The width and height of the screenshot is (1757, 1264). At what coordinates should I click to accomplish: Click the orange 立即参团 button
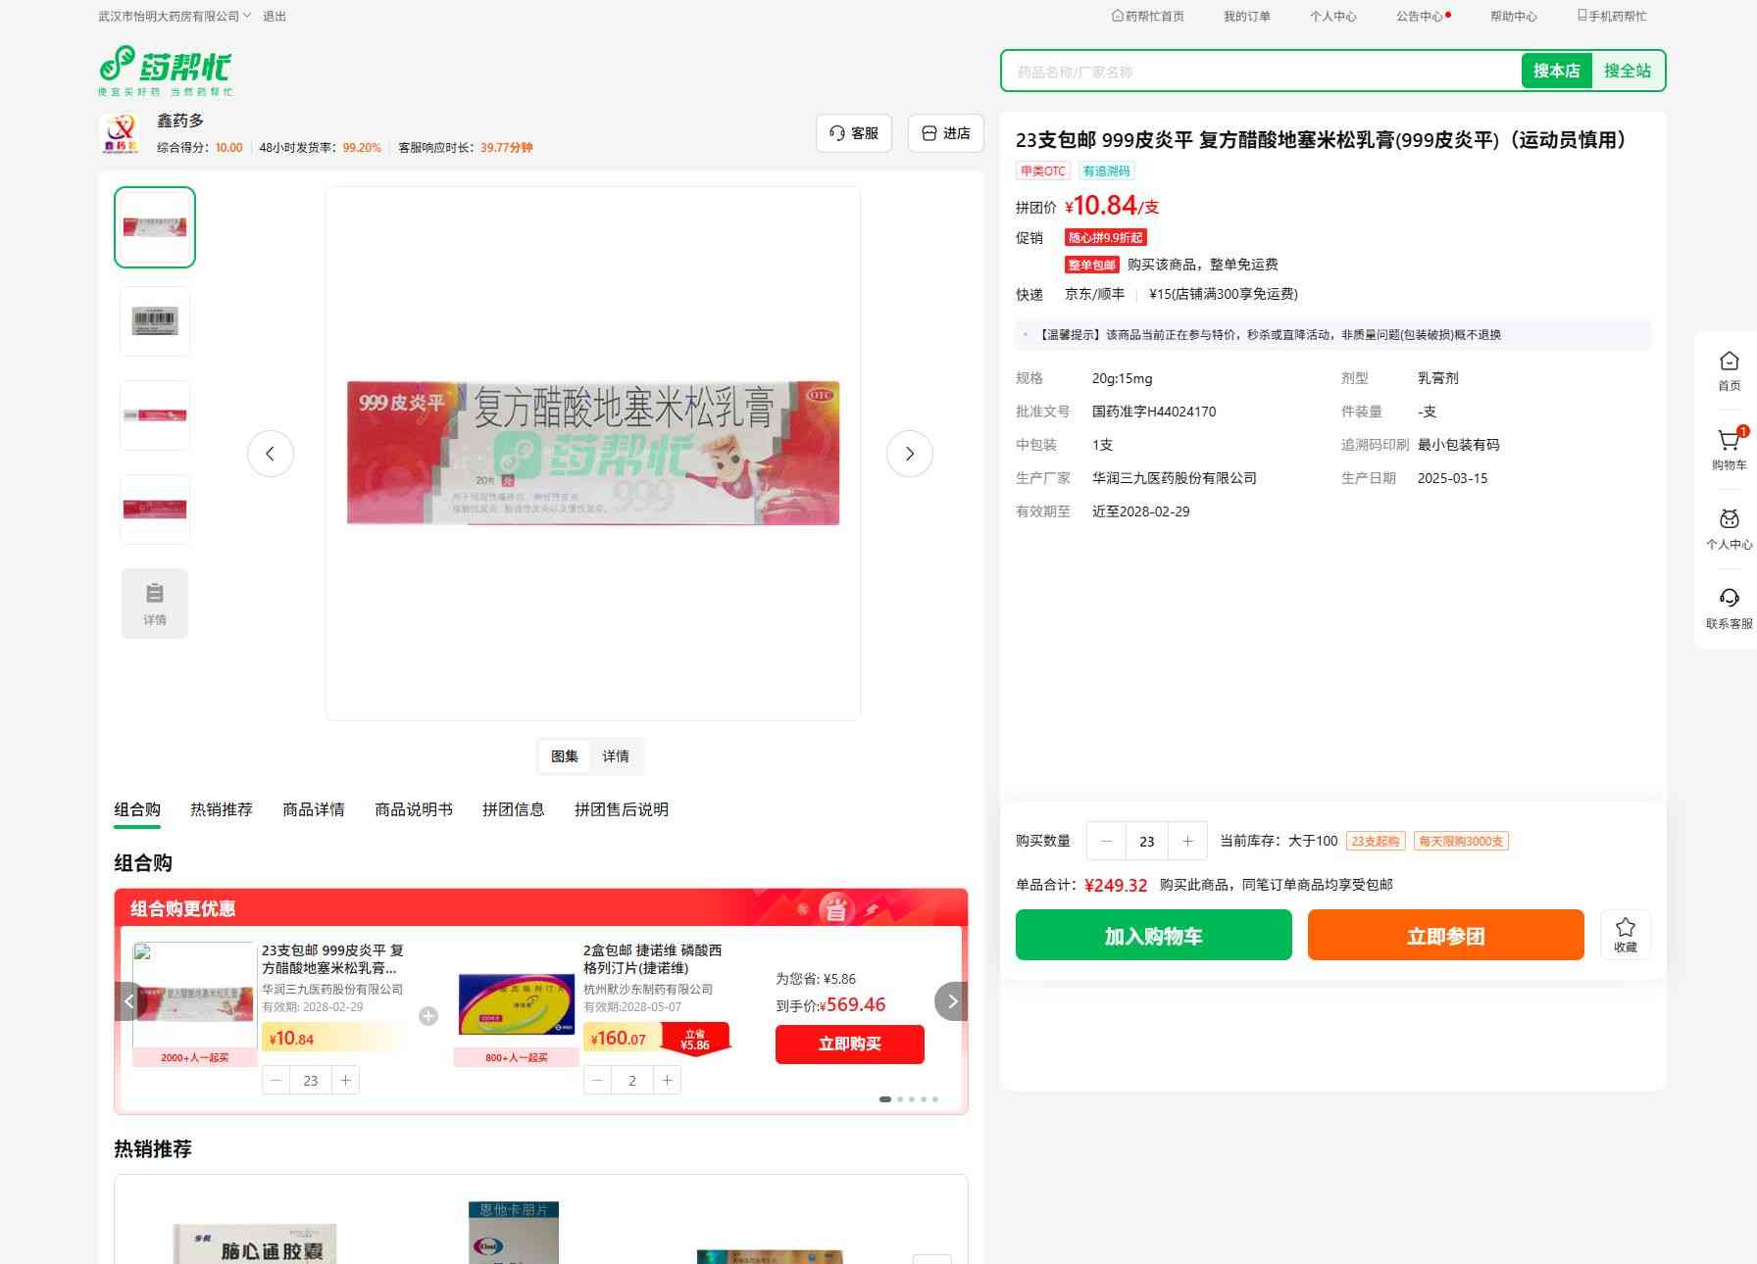pyautogui.click(x=1445, y=935)
